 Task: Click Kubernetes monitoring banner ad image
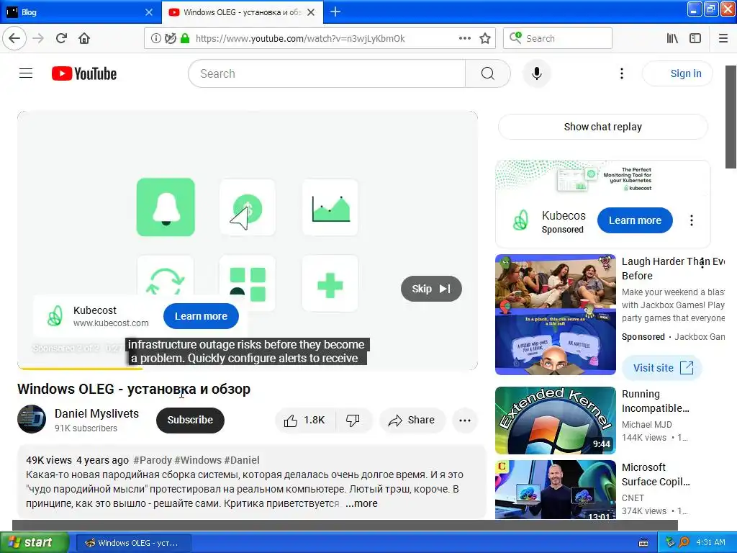603,179
